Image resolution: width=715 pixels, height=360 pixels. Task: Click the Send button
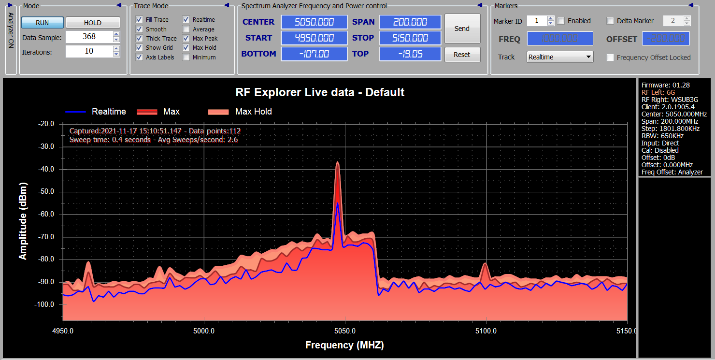pyautogui.click(x=462, y=29)
